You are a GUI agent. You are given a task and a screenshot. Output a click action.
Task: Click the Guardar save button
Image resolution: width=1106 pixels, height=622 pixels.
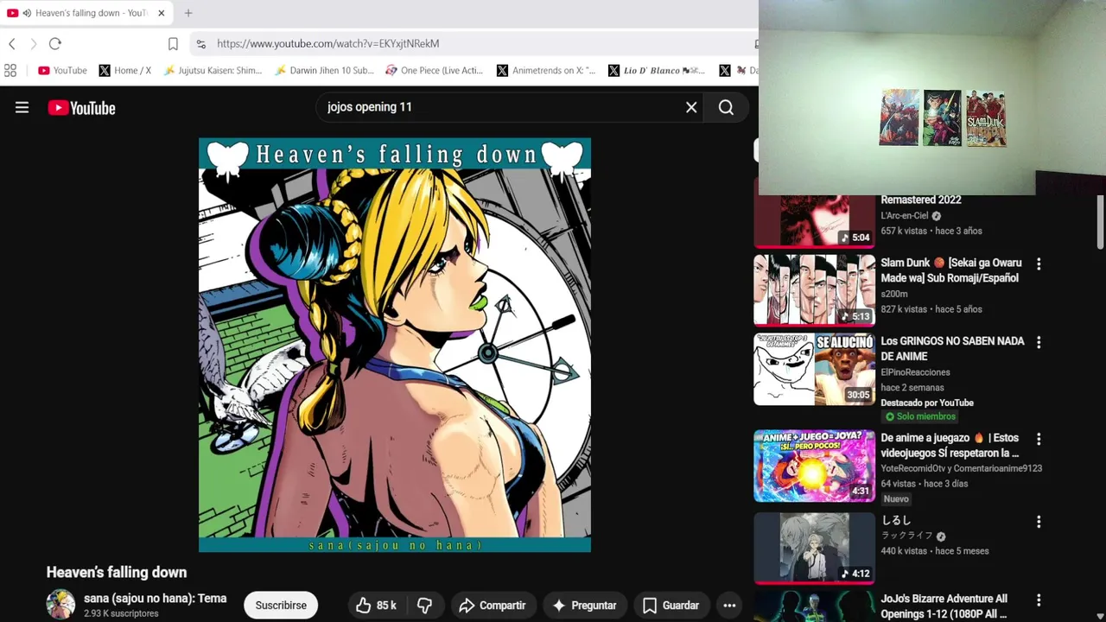(671, 606)
